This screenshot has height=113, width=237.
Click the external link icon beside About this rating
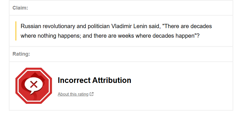coord(91,94)
